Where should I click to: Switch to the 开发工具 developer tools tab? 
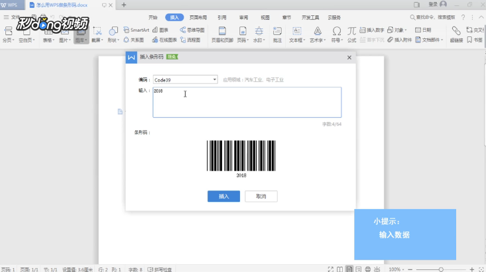(x=310, y=18)
